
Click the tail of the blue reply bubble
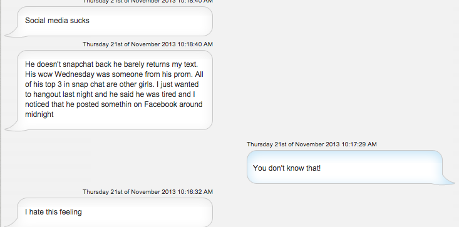click(x=448, y=179)
